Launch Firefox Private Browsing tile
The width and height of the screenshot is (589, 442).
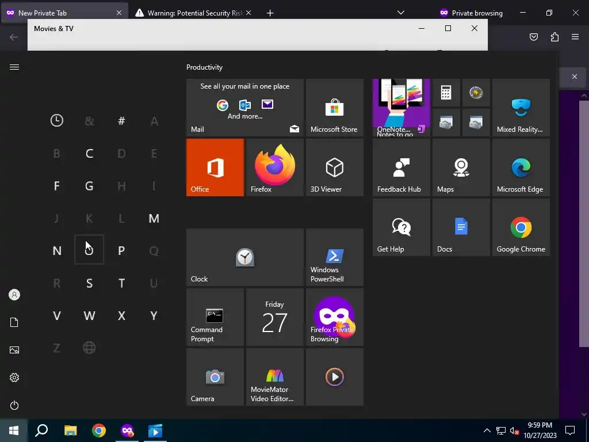pyautogui.click(x=335, y=317)
